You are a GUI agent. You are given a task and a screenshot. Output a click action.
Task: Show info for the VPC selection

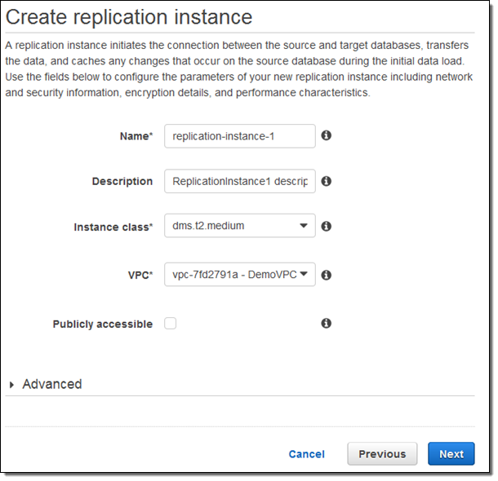tap(326, 275)
